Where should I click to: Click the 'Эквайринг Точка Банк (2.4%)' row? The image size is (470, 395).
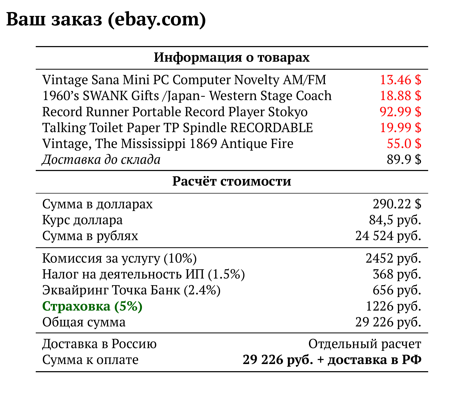click(232, 290)
